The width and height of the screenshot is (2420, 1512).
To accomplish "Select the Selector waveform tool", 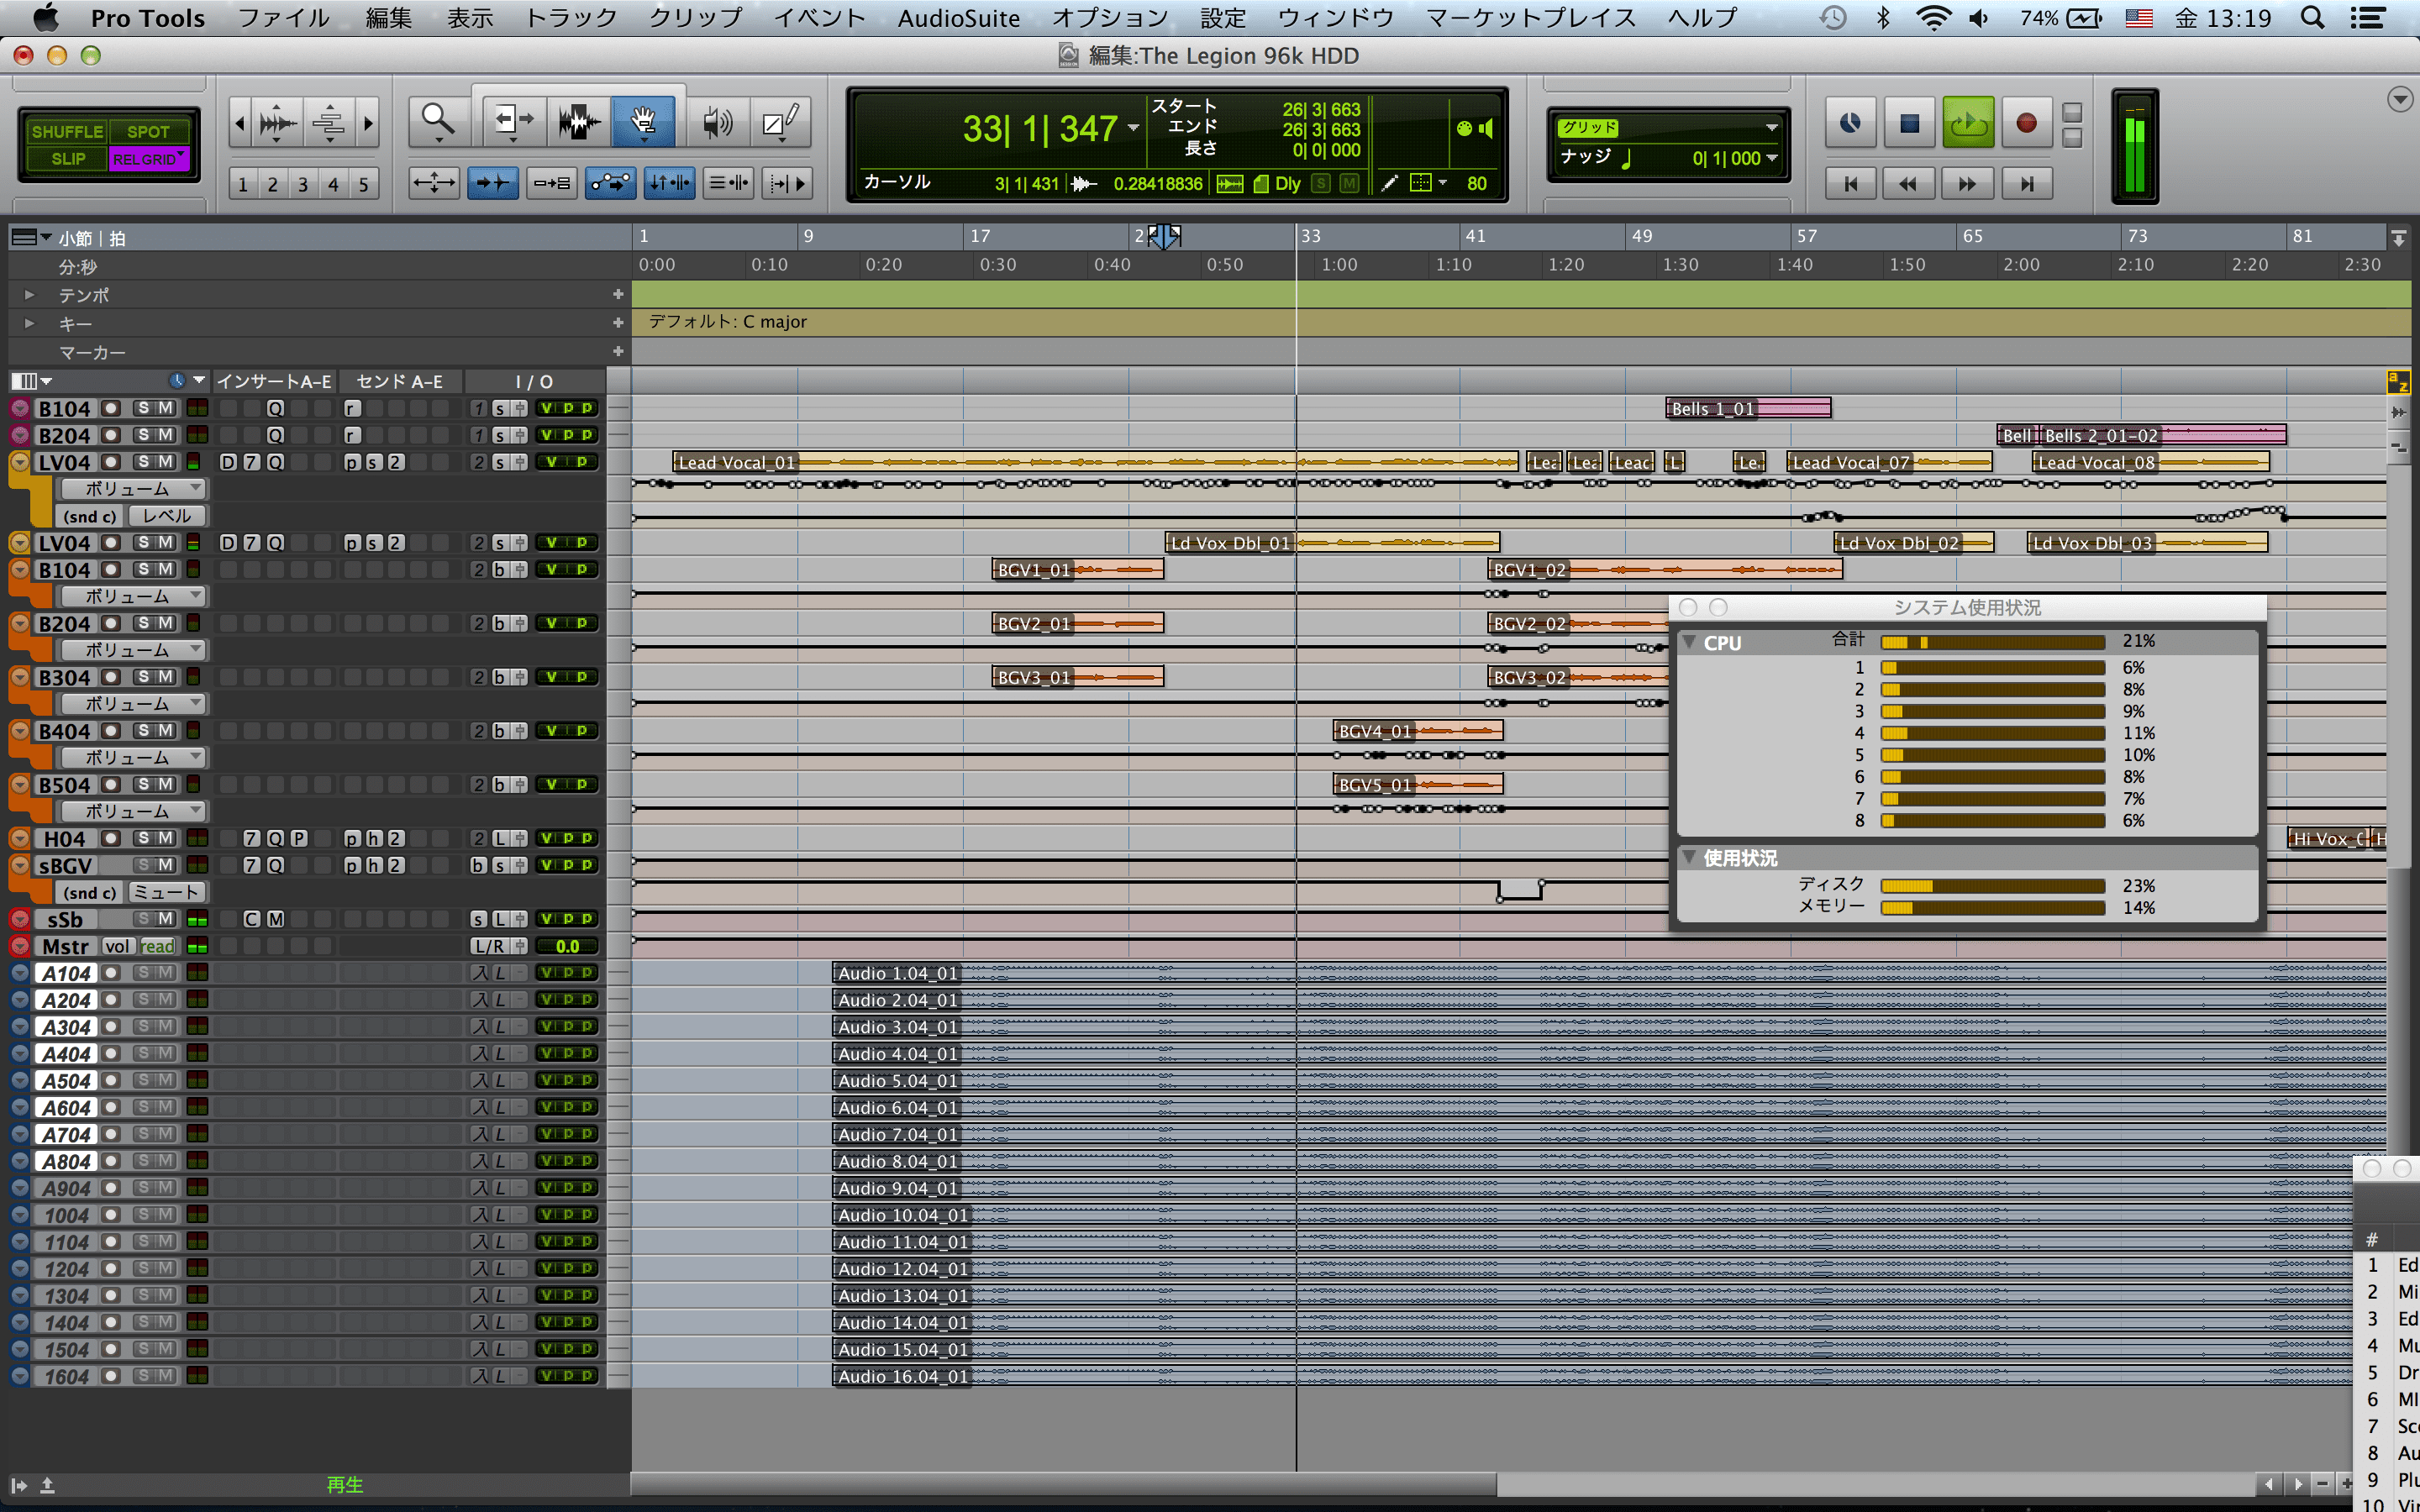I will point(579,122).
